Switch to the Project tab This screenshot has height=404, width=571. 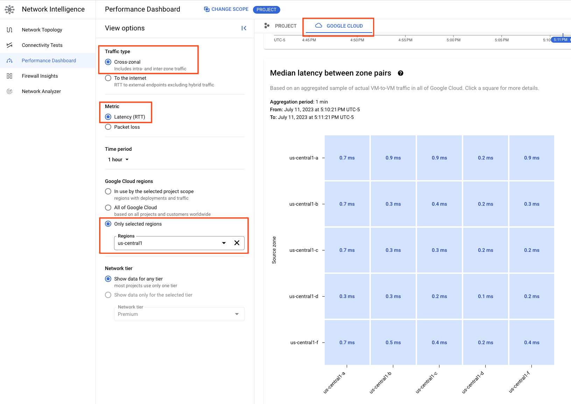281,26
